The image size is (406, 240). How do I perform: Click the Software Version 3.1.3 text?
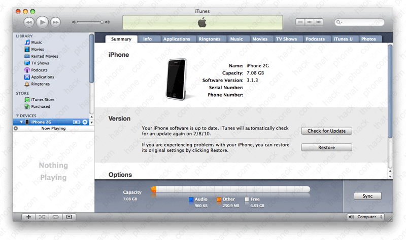click(x=230, y=81)
